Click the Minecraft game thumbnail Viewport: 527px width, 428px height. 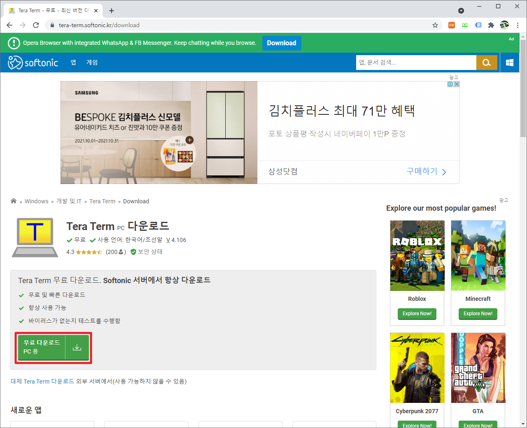click(x=478, y=256)
